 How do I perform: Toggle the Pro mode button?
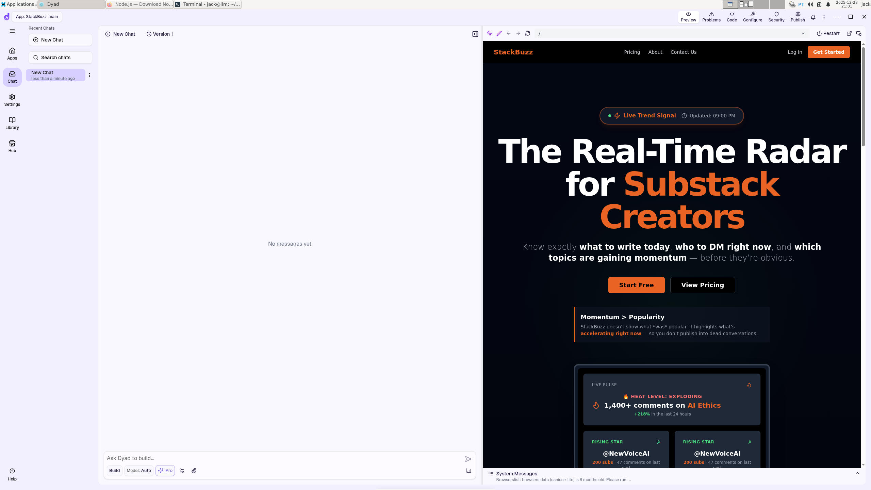(165, 471)
